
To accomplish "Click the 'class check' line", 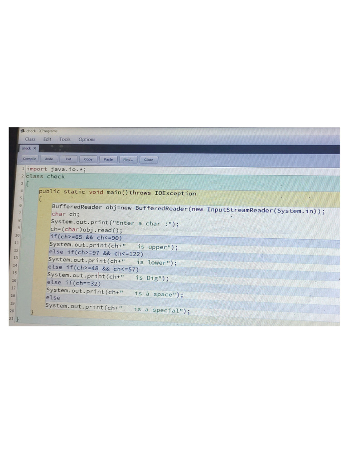I will (45, 176).
